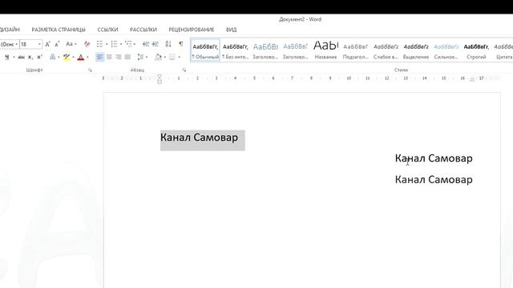This screenshot has width=513, height=288.
Task: Open the РЕЦЕНЗИРОВАНИЕ tab
Action: [192, 30]
